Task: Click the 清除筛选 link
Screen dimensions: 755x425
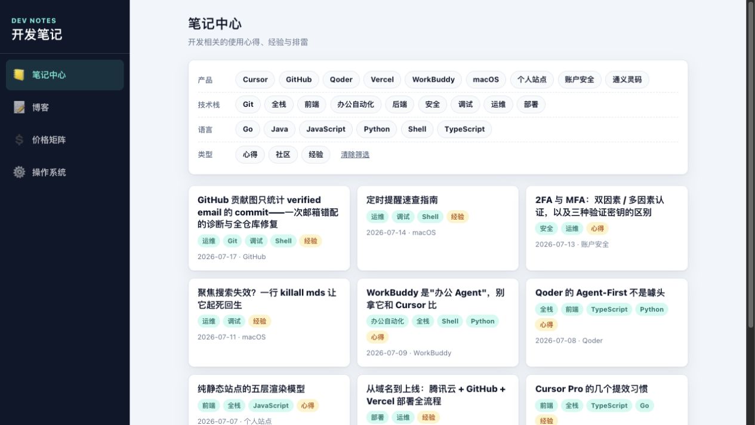Action: pyautogui.click(x=355, y=155)
